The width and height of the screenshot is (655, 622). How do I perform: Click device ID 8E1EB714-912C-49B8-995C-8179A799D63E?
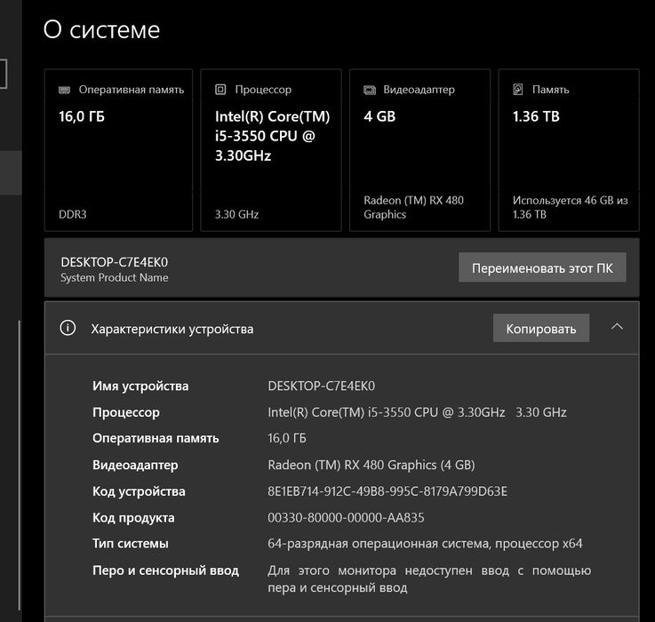[x=387, y=491]
